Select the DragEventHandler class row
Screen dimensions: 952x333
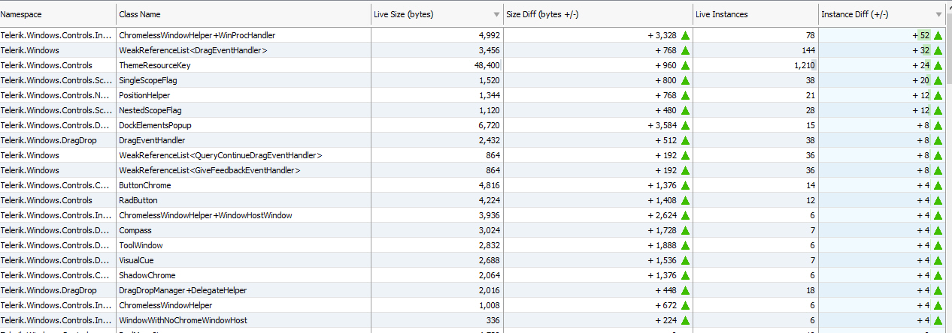[473, 140]
